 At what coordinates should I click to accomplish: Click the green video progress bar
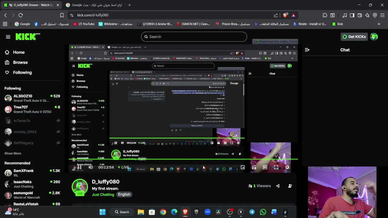click(x=183, y=159)
